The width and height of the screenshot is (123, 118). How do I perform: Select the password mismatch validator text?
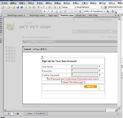[x=73, y=79]
